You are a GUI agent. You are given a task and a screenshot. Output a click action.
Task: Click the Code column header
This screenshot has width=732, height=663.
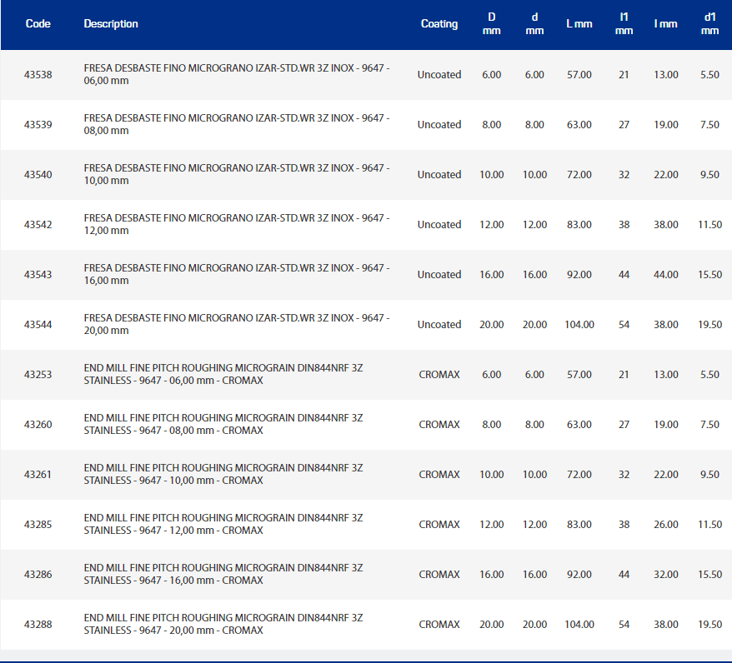click(x=38, y=24)
